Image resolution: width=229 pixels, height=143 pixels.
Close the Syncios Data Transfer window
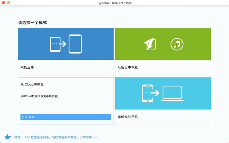(x=4, y=3)
